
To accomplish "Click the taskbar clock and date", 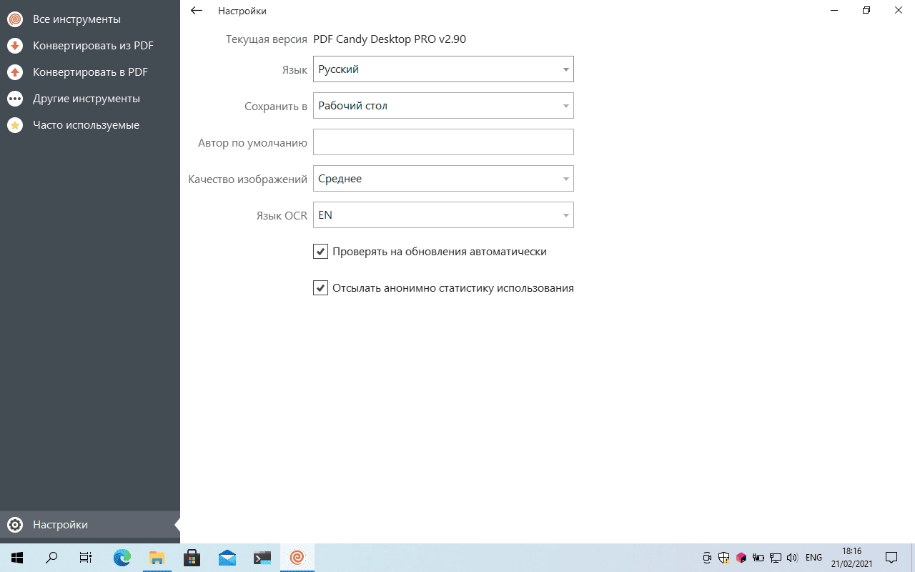I will [x=851, y=558].
